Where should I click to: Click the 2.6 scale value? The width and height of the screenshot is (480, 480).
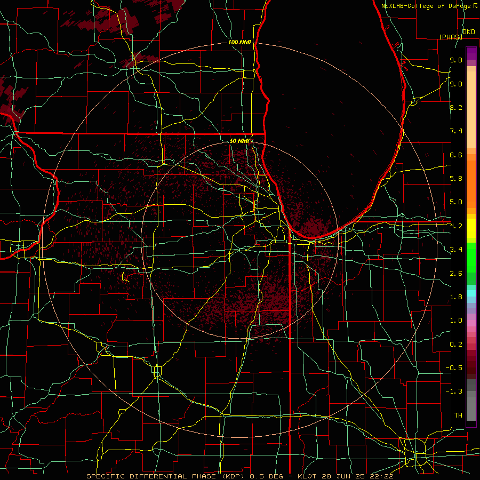[x=456, y=274]
